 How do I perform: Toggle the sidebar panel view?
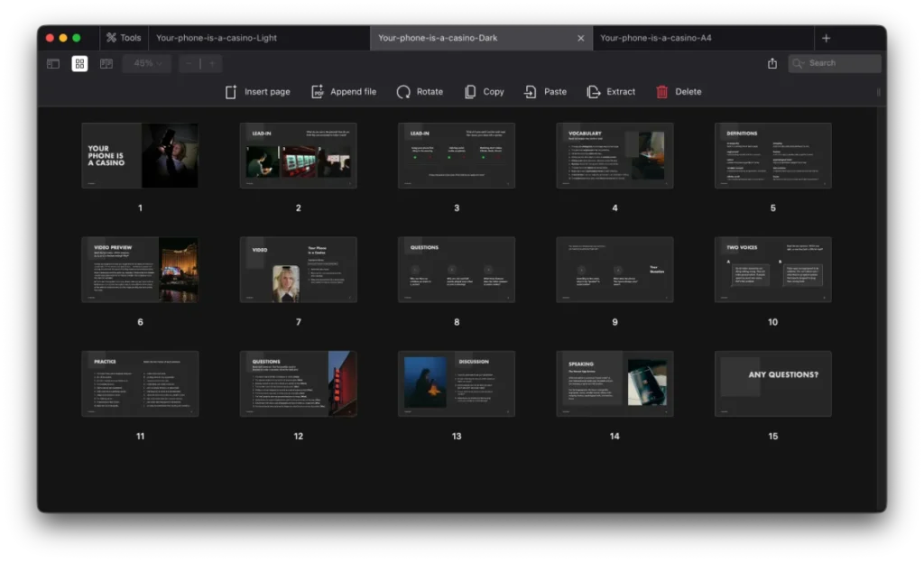pos(53,64)
